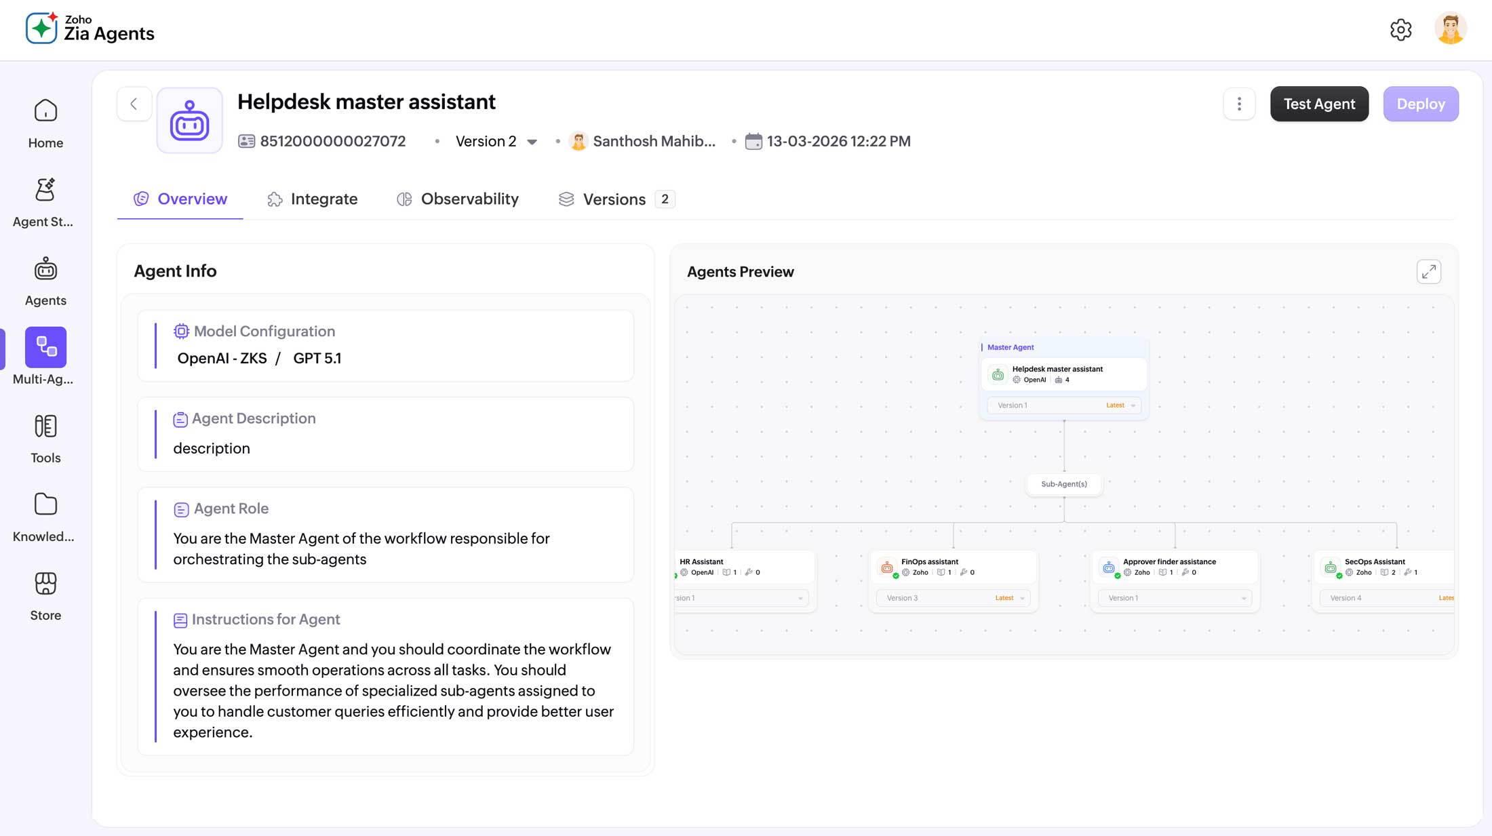Go to Agents sidebar section
The image size is (1492, 836).
coord(45,270)
